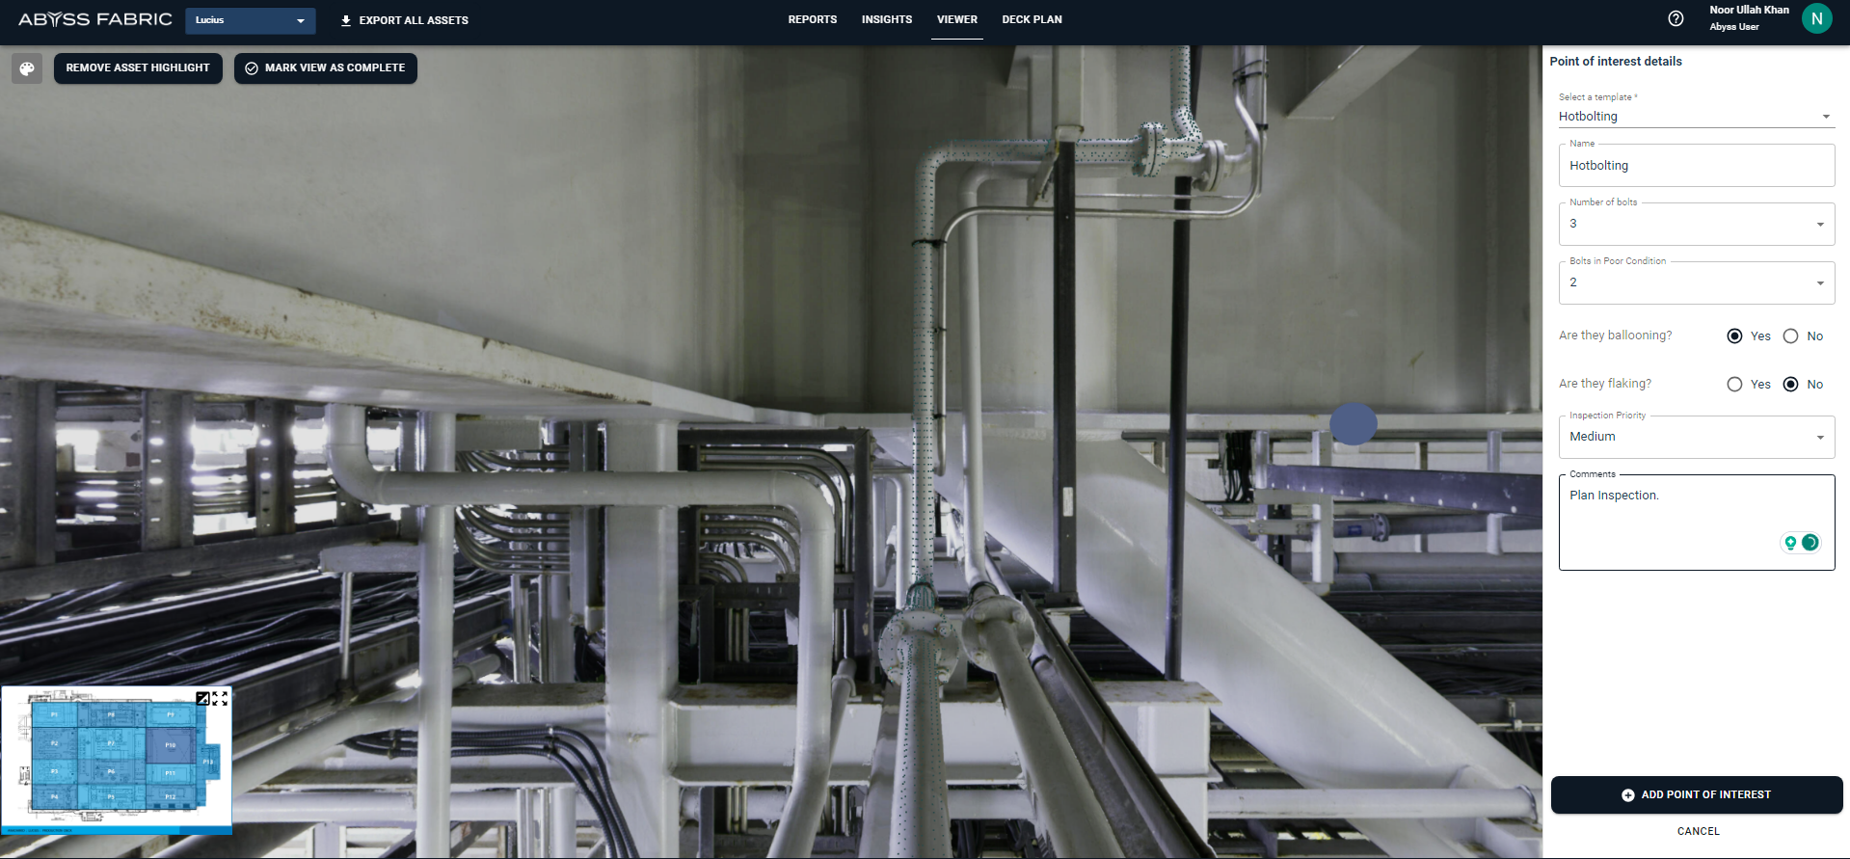Click the lightbulb suggestion icon in Comments
Screen dimensions: 1850x859
pos(1790,543)
